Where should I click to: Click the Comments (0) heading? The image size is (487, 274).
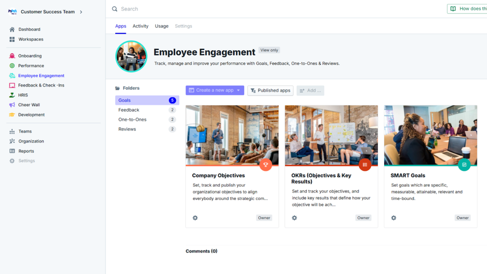click(202, 251)
